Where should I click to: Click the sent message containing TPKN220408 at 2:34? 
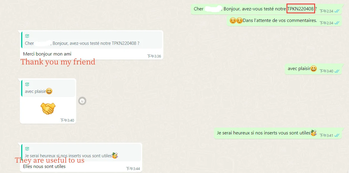click(x=266, y=9)
